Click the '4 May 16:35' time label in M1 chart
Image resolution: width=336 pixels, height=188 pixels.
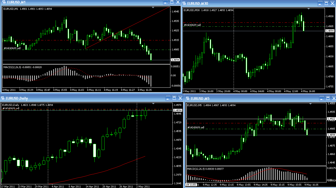click(145, 90)
